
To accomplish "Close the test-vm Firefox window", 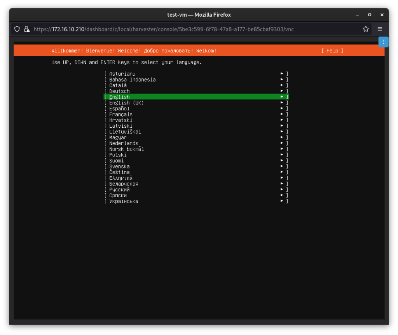I will tap(382, 15).
